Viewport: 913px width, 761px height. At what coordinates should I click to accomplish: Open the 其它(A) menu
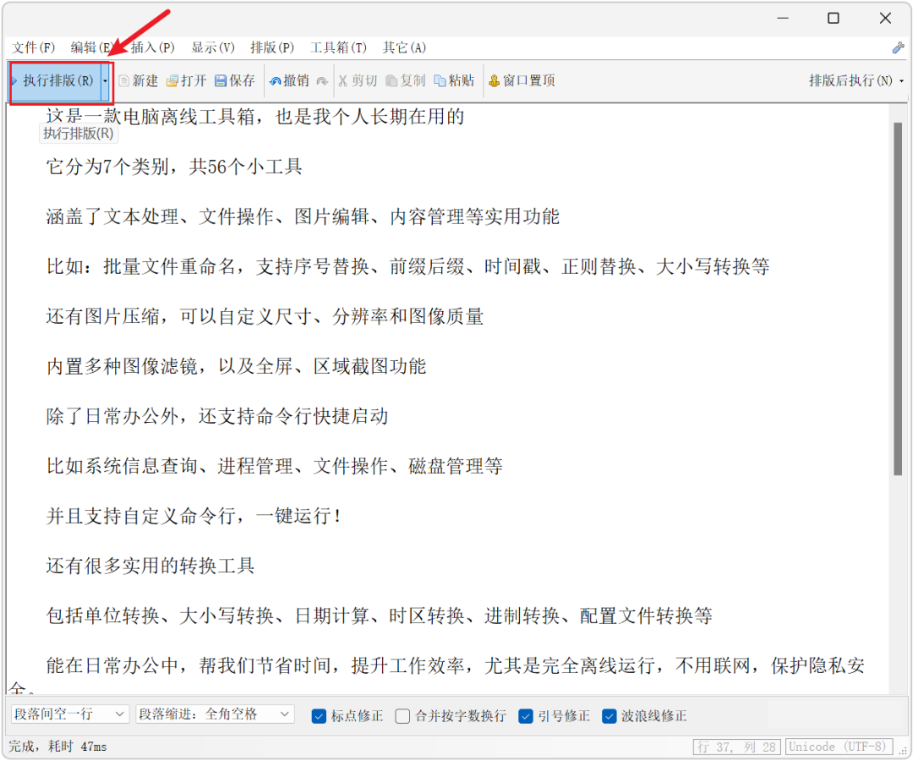tap(404, 47)
